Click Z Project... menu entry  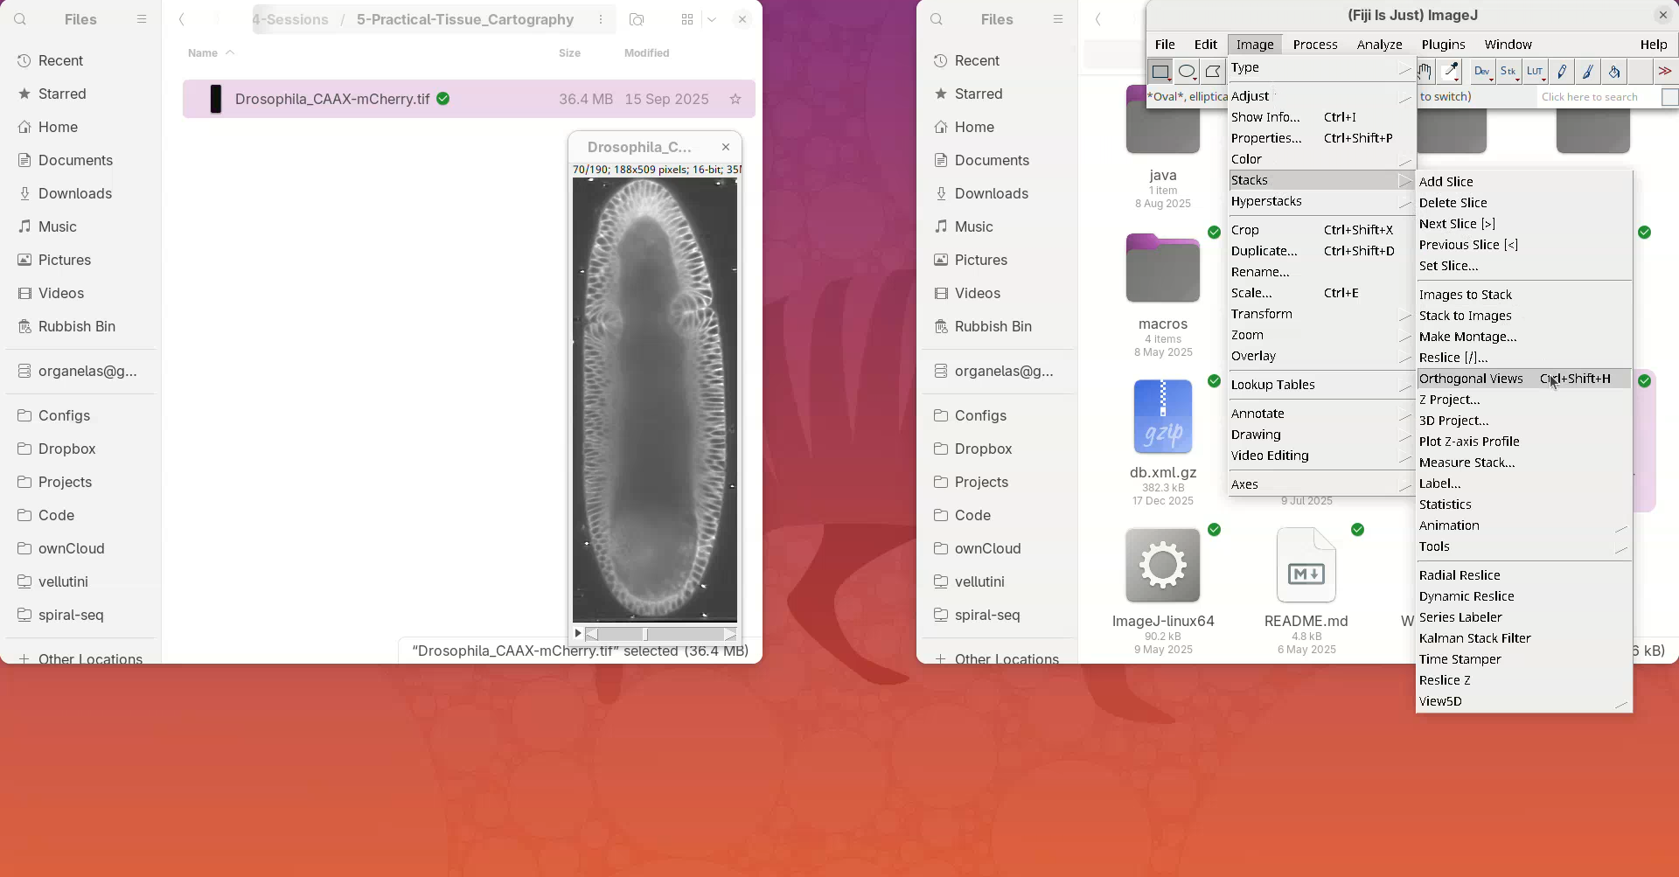(1449, 400)
